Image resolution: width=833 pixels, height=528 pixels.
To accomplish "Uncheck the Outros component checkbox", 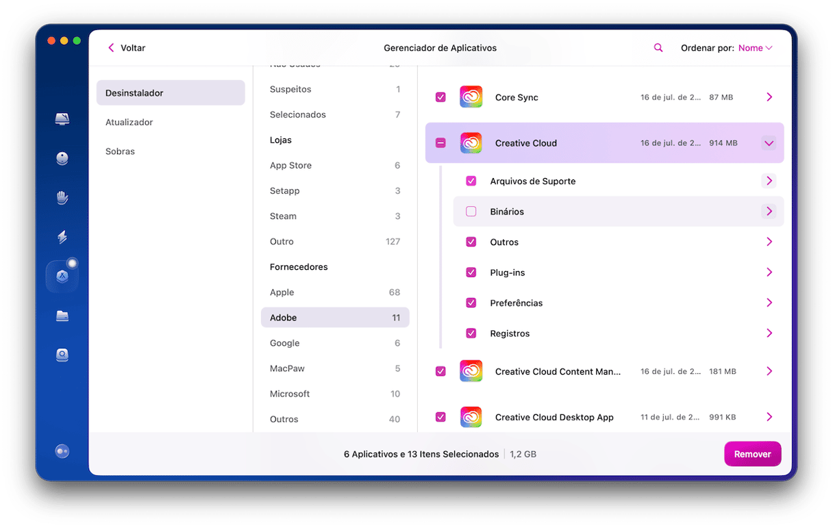I will [x=471, y=242].
